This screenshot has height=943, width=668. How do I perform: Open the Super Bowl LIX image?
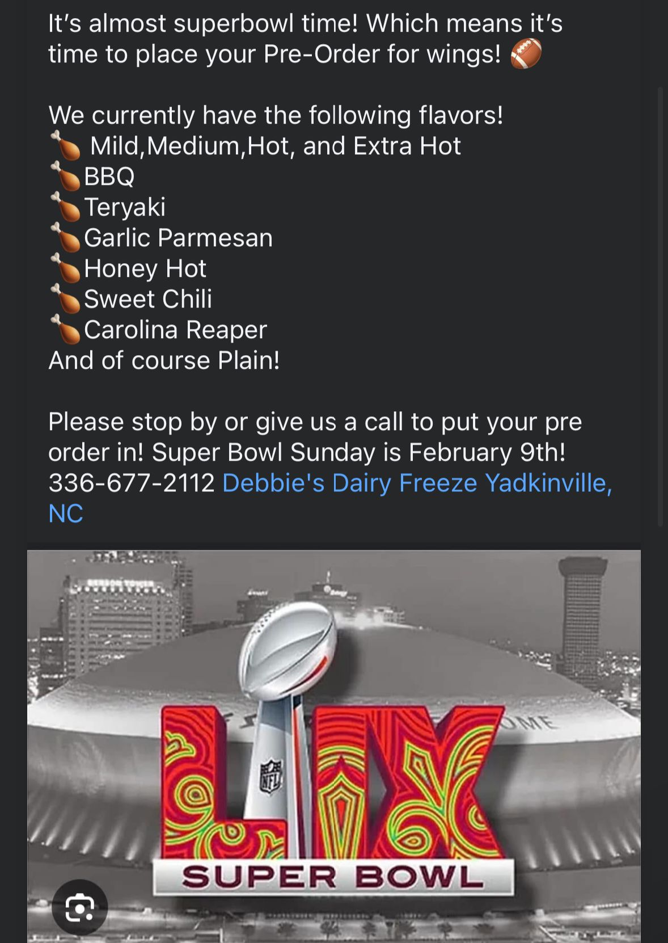pos(334,746)
